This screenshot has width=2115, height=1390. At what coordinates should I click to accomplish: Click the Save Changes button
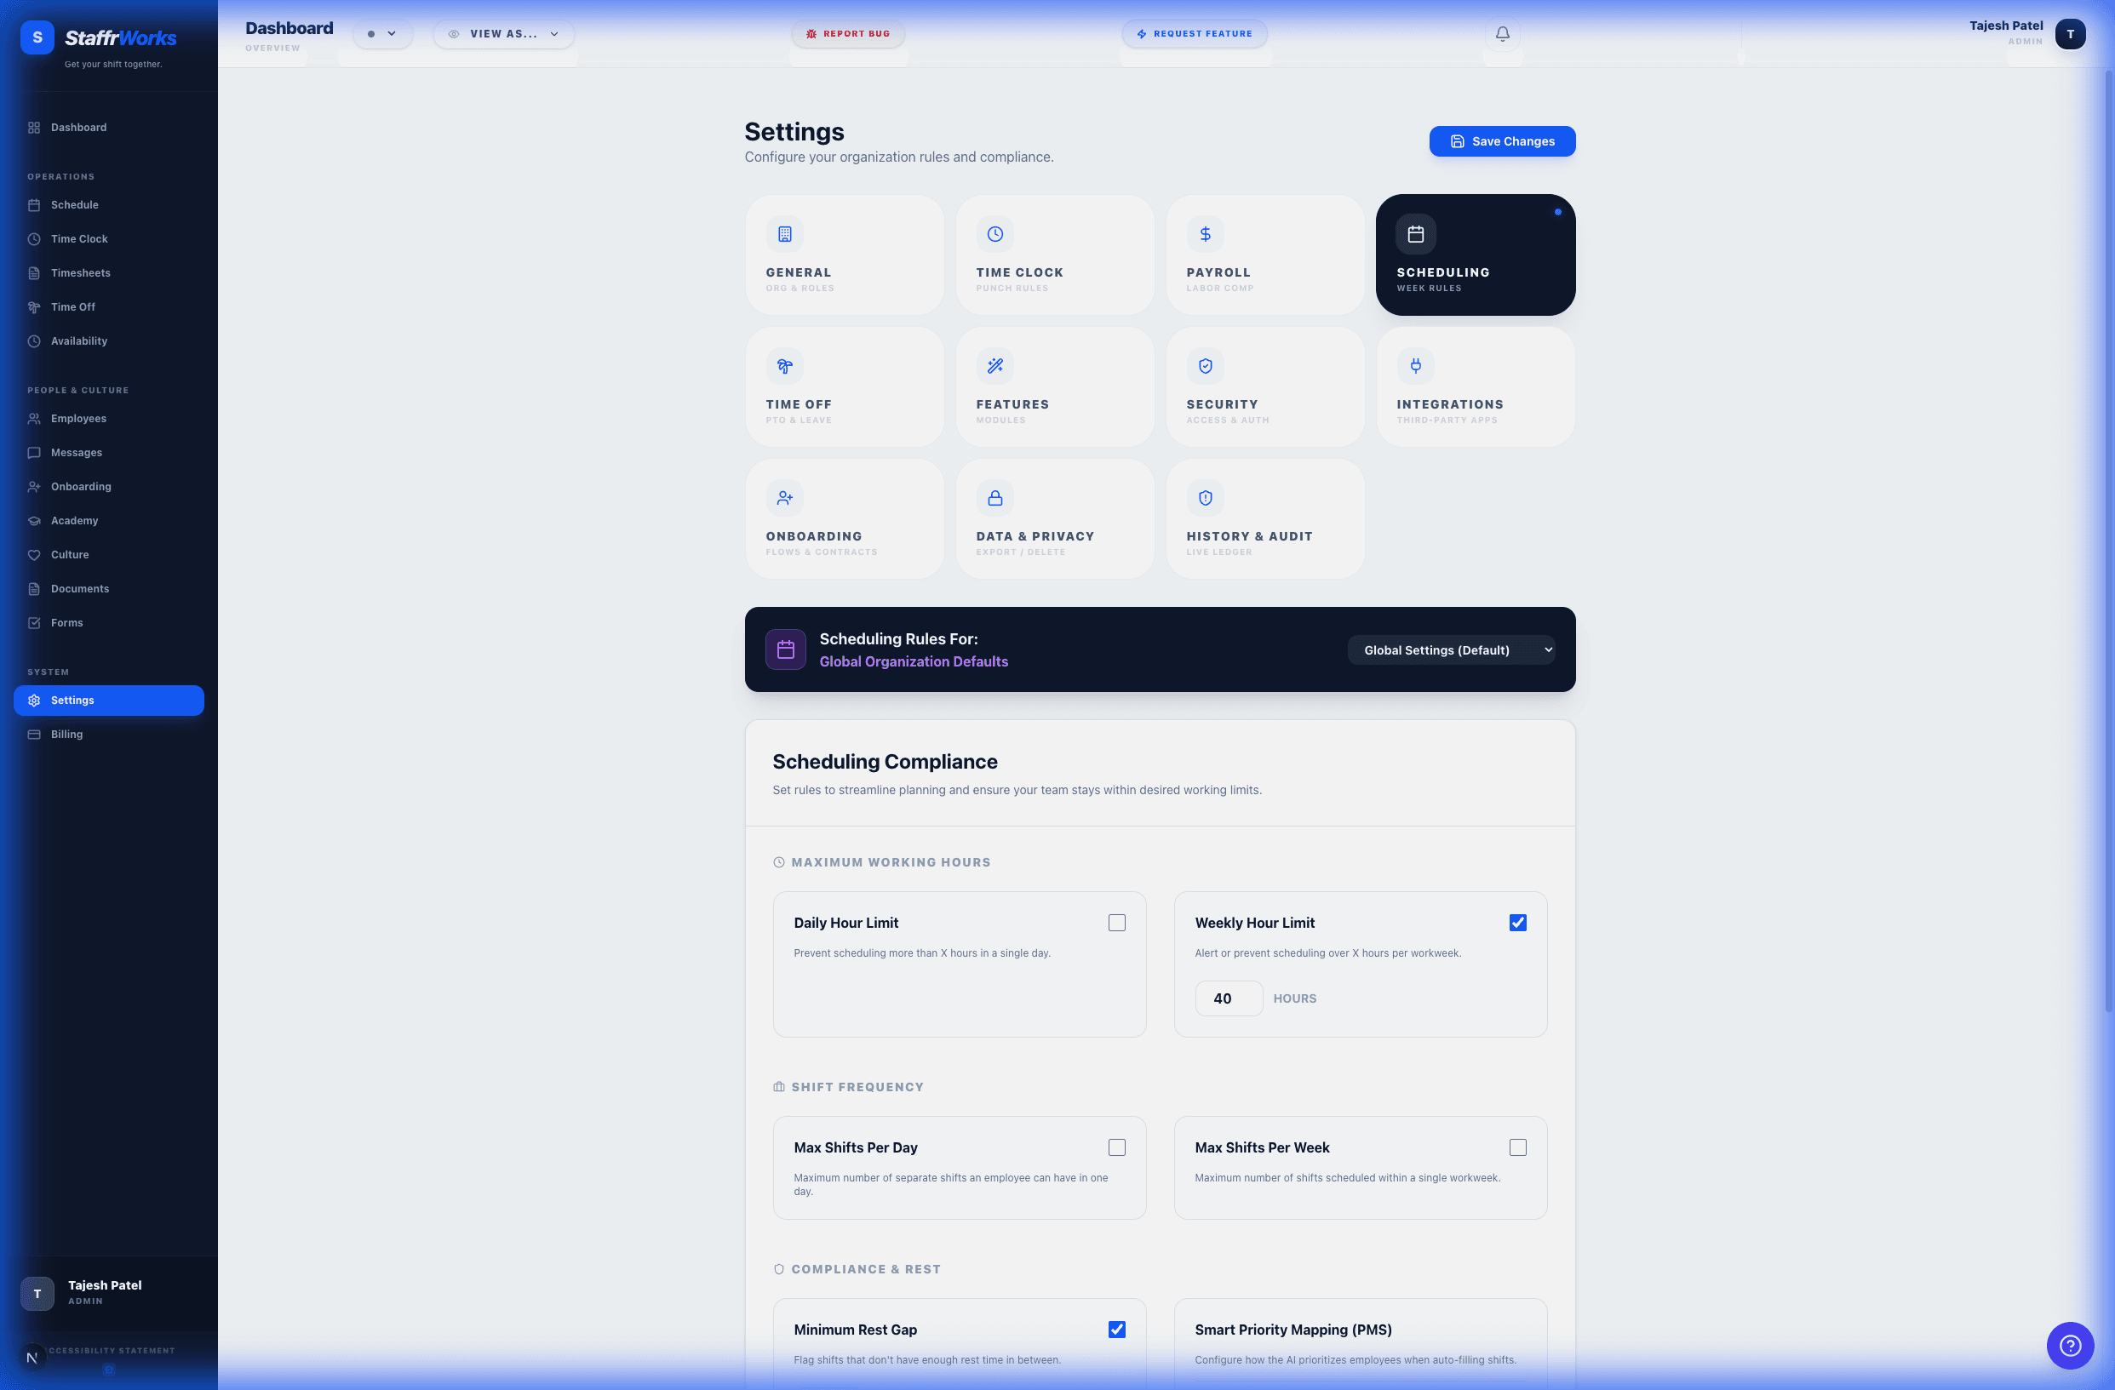[1501, 140]
